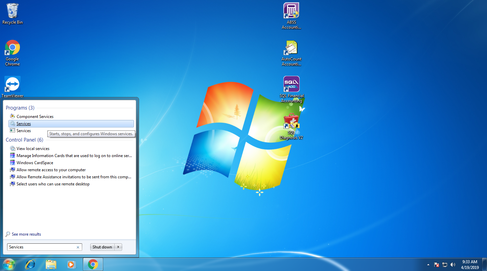Open the Windows CardSpace result

tap(71, 163)
